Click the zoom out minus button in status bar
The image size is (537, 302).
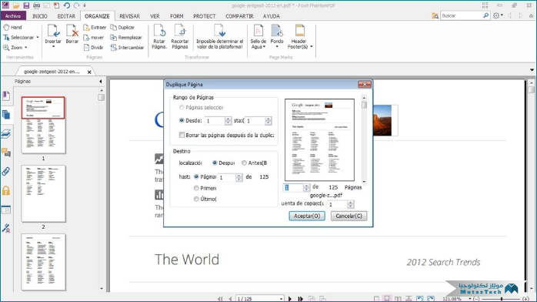click(476, 299)
